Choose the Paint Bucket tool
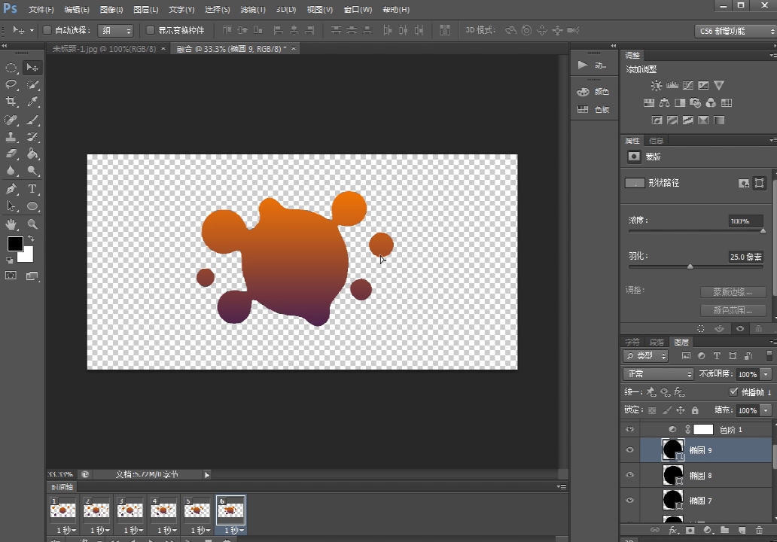Image resolution: width=777 pixels, height=542 pixels. (33, 154)
